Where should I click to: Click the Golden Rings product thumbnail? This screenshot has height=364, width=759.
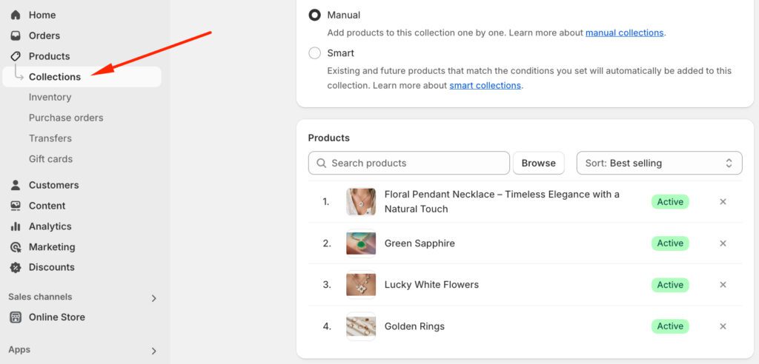(x=361, y=326)
